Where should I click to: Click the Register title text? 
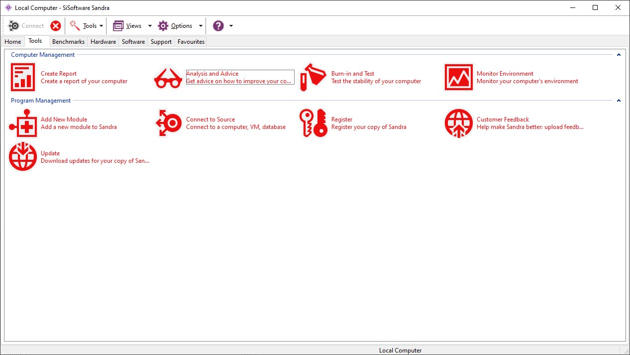click(x=342, y=119)
